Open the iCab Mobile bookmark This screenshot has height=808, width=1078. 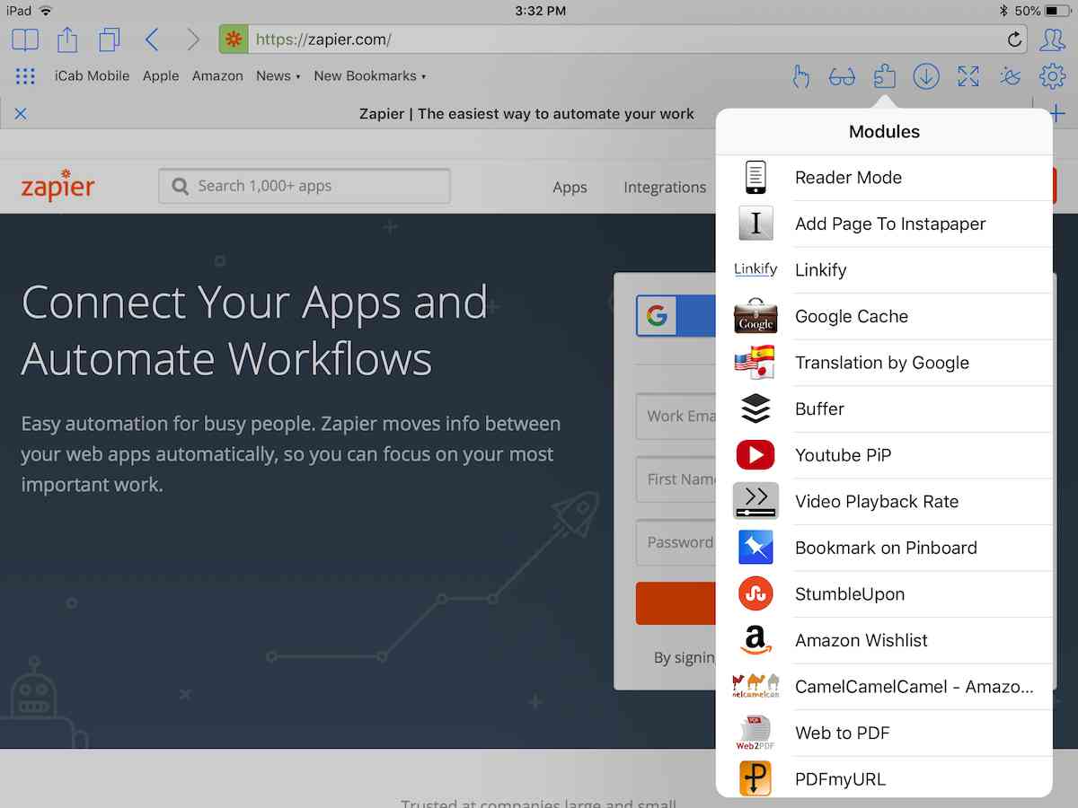click(x=92, y=76)
